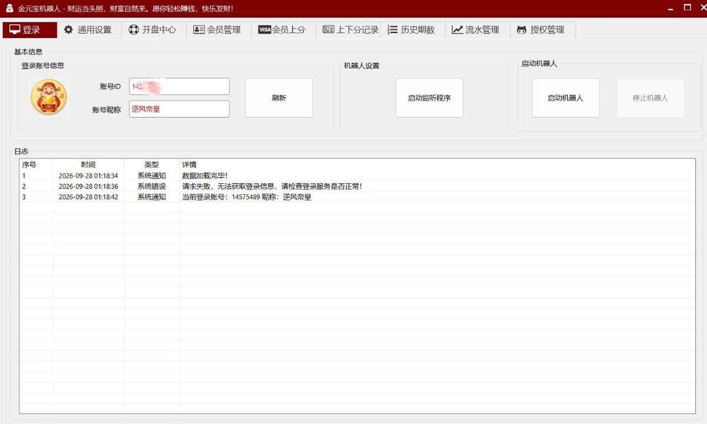The height and width of the screenshot is (424, 707).
Task: Click the 系统通知 cell in row 1
Action: tap(152, 175)
